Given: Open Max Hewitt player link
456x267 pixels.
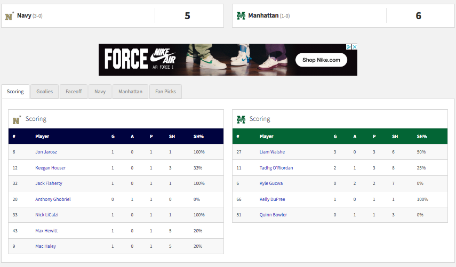Looking at the screenshot, I should coord(46,231).
